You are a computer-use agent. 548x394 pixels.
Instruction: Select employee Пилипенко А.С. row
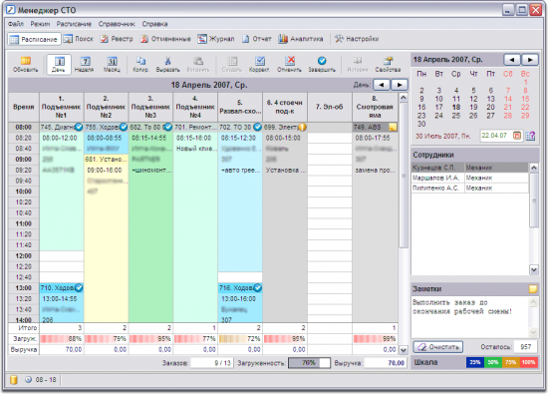point(469,188)
